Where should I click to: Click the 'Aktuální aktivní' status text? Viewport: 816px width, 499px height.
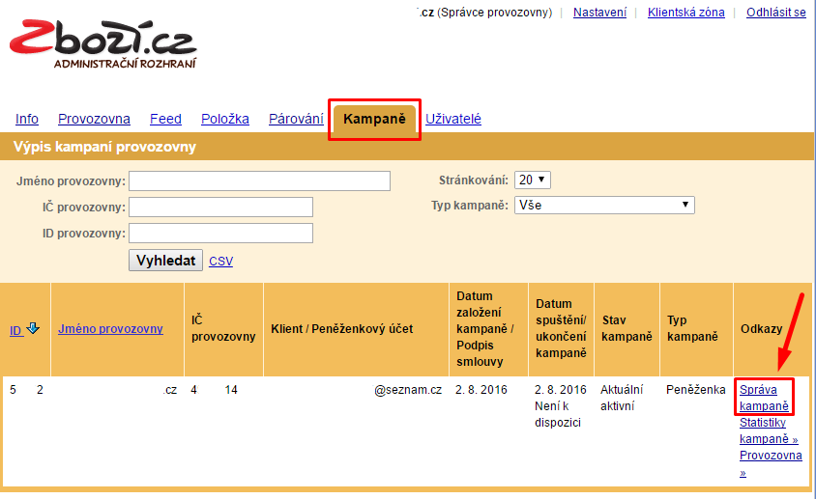622,398
